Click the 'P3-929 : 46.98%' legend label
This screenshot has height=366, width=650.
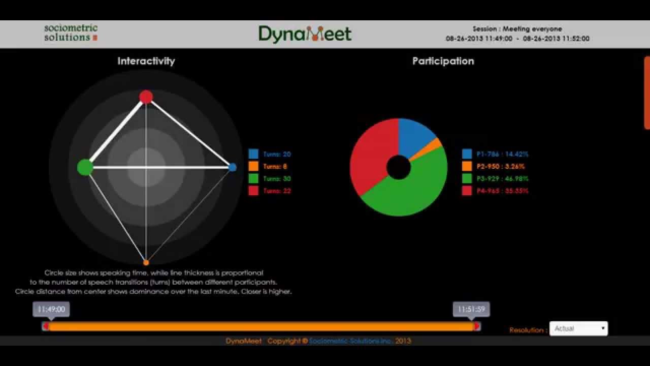503,178
